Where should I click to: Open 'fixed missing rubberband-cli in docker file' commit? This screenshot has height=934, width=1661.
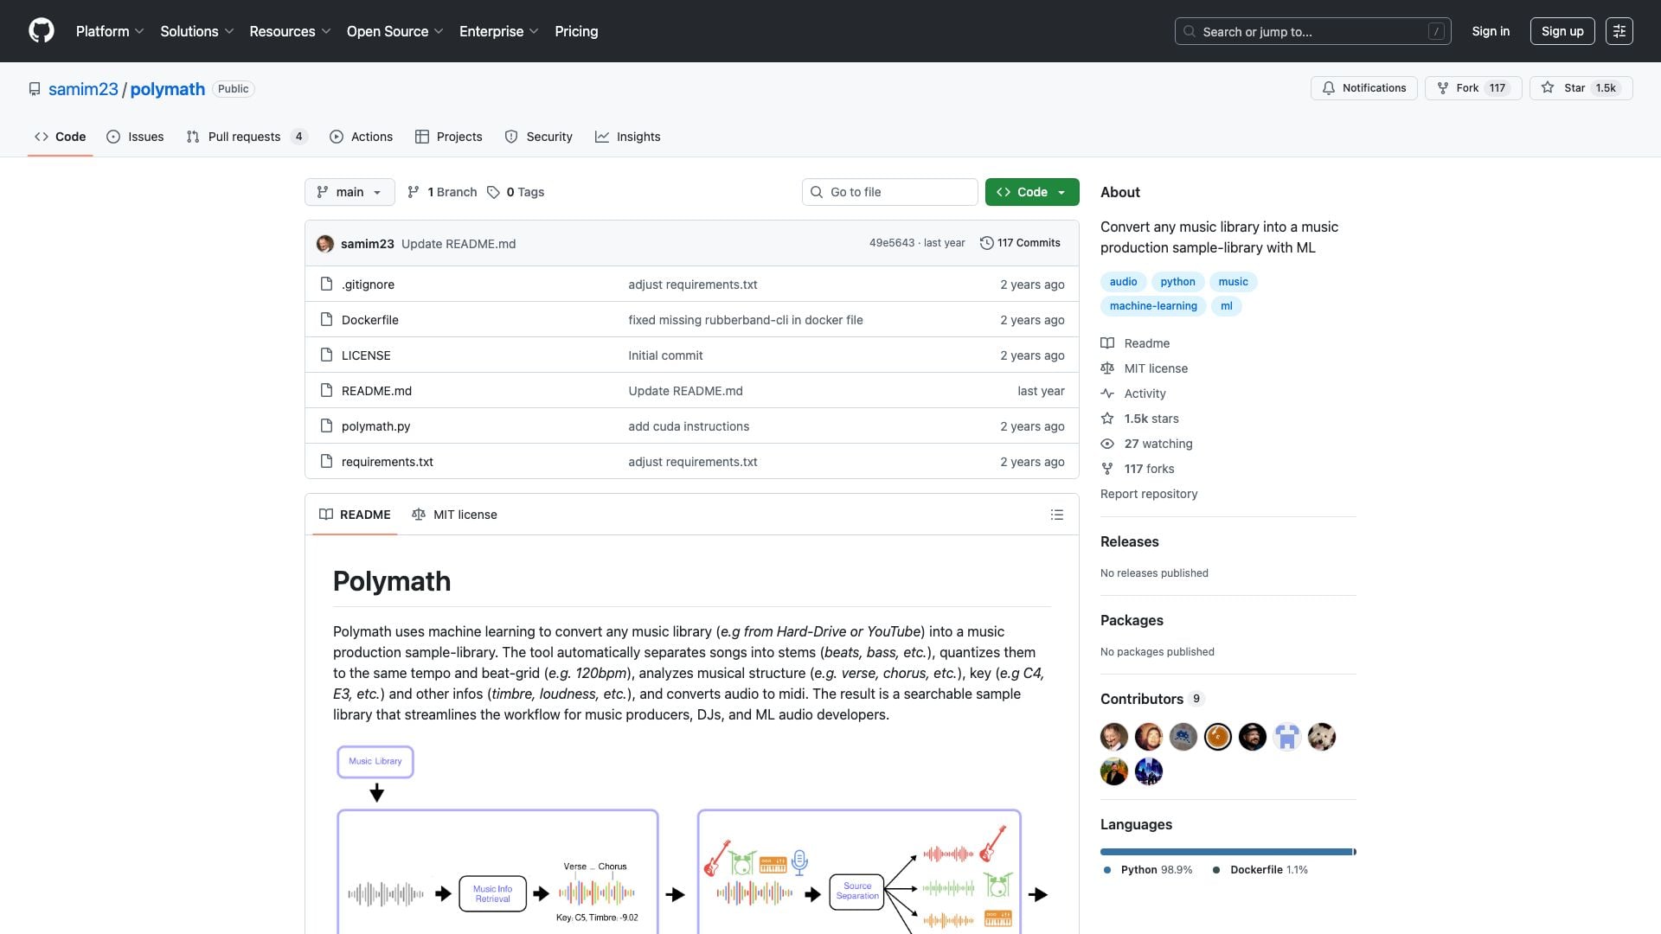coord(746,319)
